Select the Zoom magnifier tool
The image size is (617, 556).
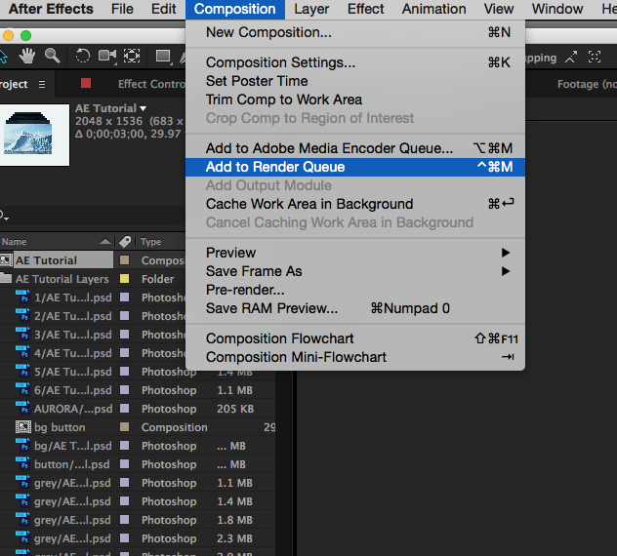[x=52, y=56]
